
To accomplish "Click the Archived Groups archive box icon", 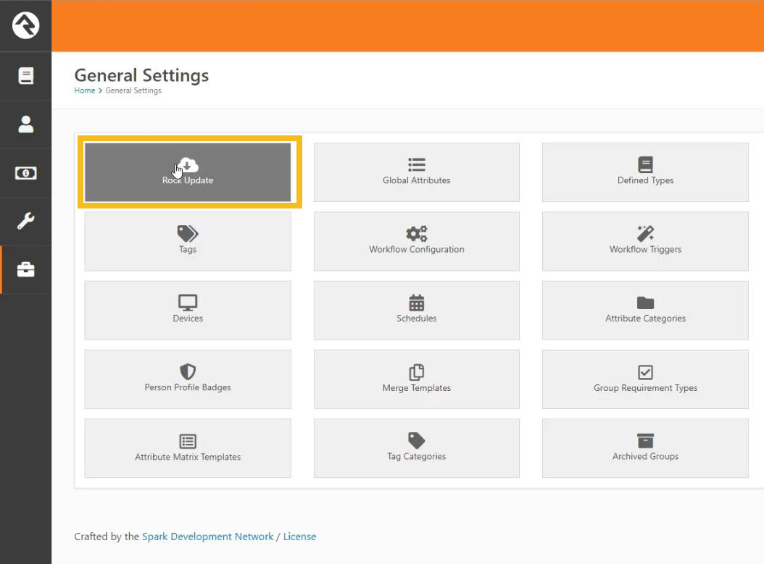I will (645, 440).
